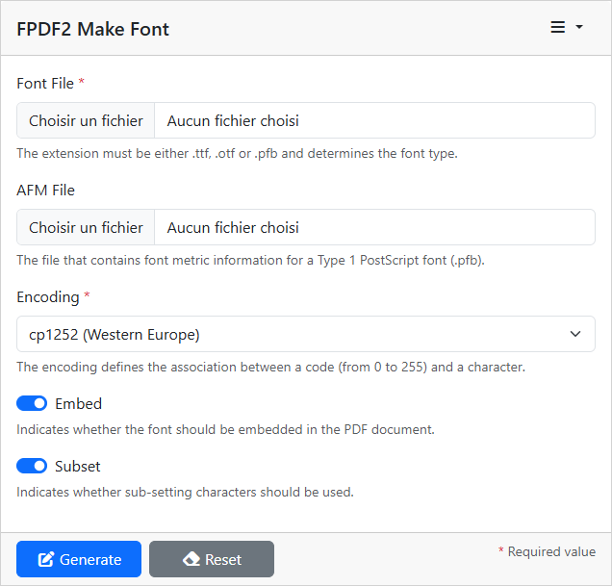Click the Subset label text

coord(78,466)
